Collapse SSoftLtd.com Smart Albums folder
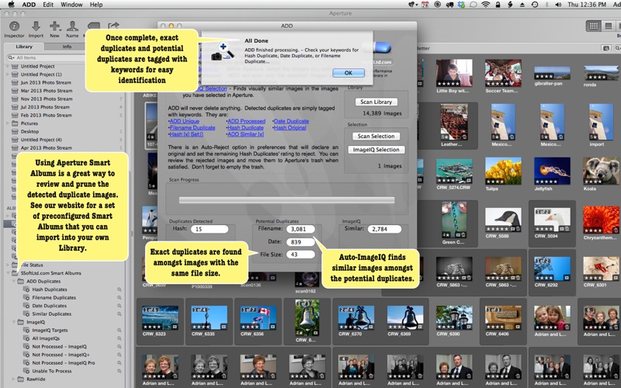Viewport: 621px width, 388px height. pyautogui.click(x=9, y=273)
